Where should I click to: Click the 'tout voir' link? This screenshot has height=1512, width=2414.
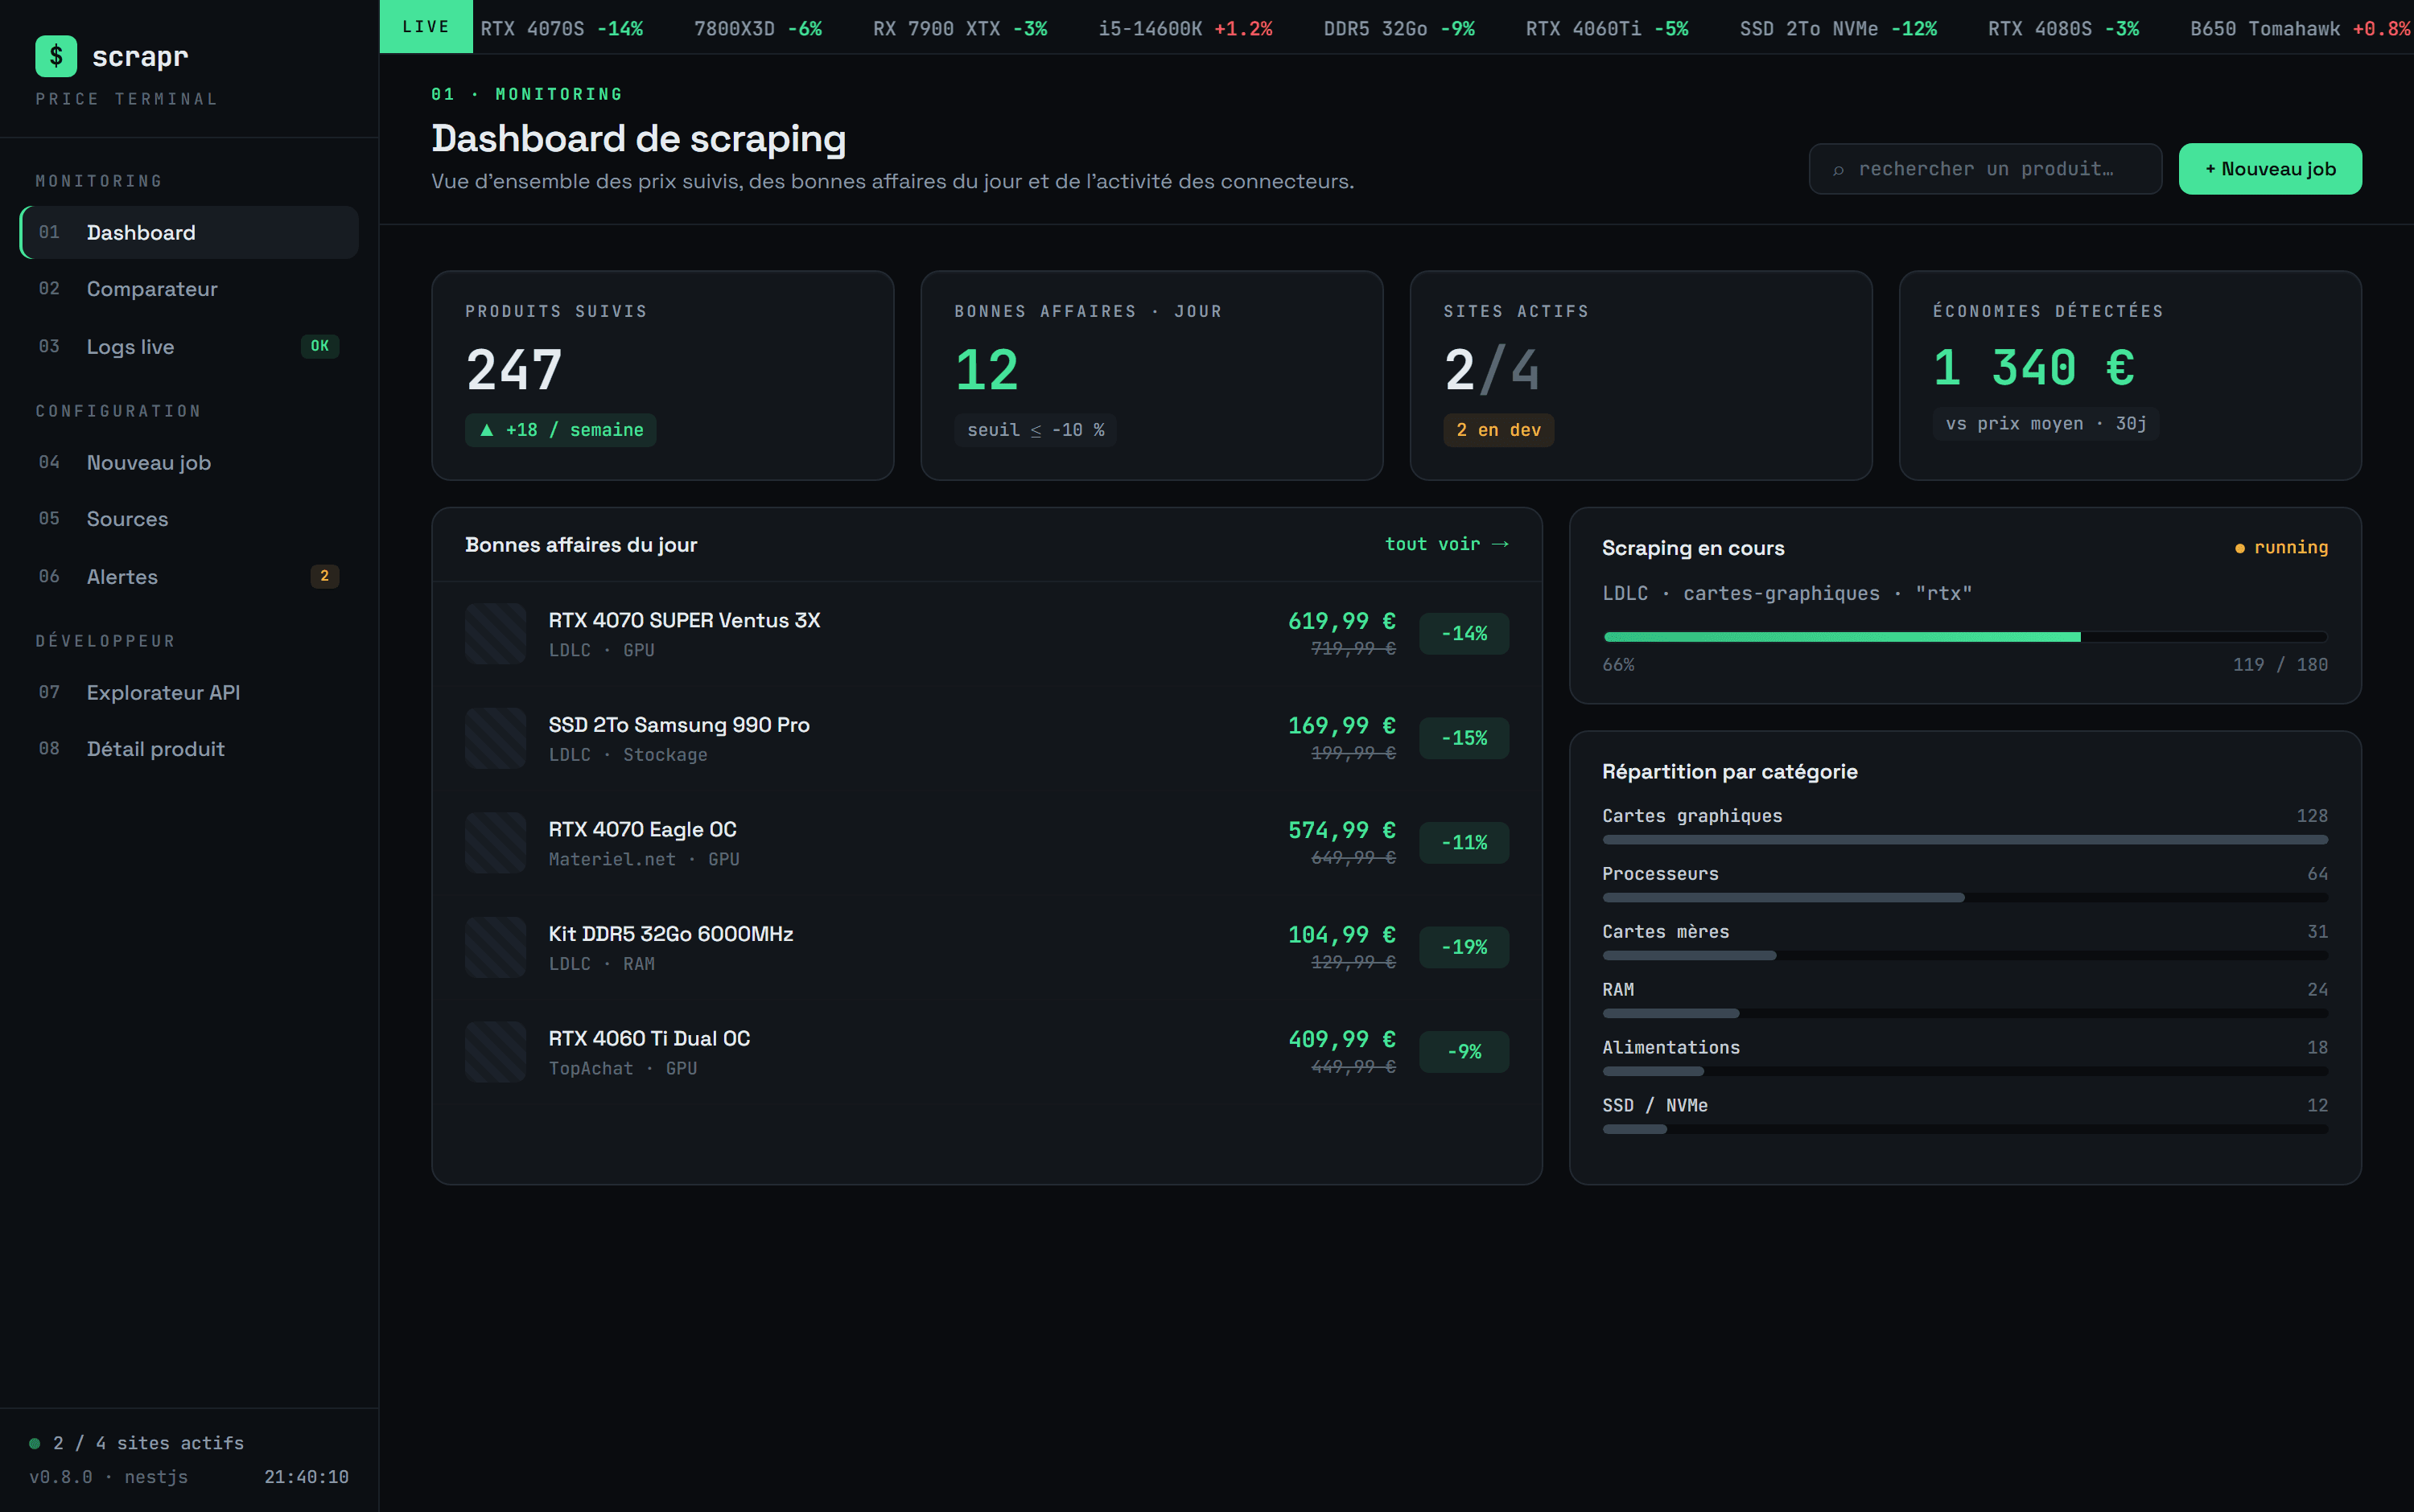click(x=1447, y=544)
